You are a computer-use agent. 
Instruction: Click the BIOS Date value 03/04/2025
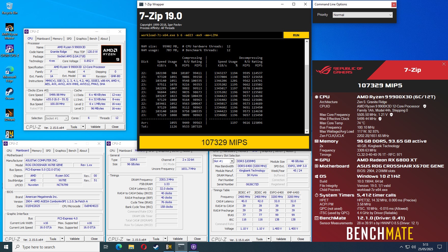[42, 206]
